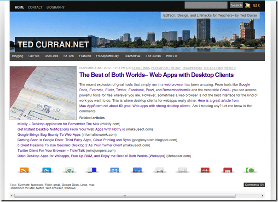Click the multicolored Google Buzz share icon
Screen dimensions: 278x202
pos(137,170)
